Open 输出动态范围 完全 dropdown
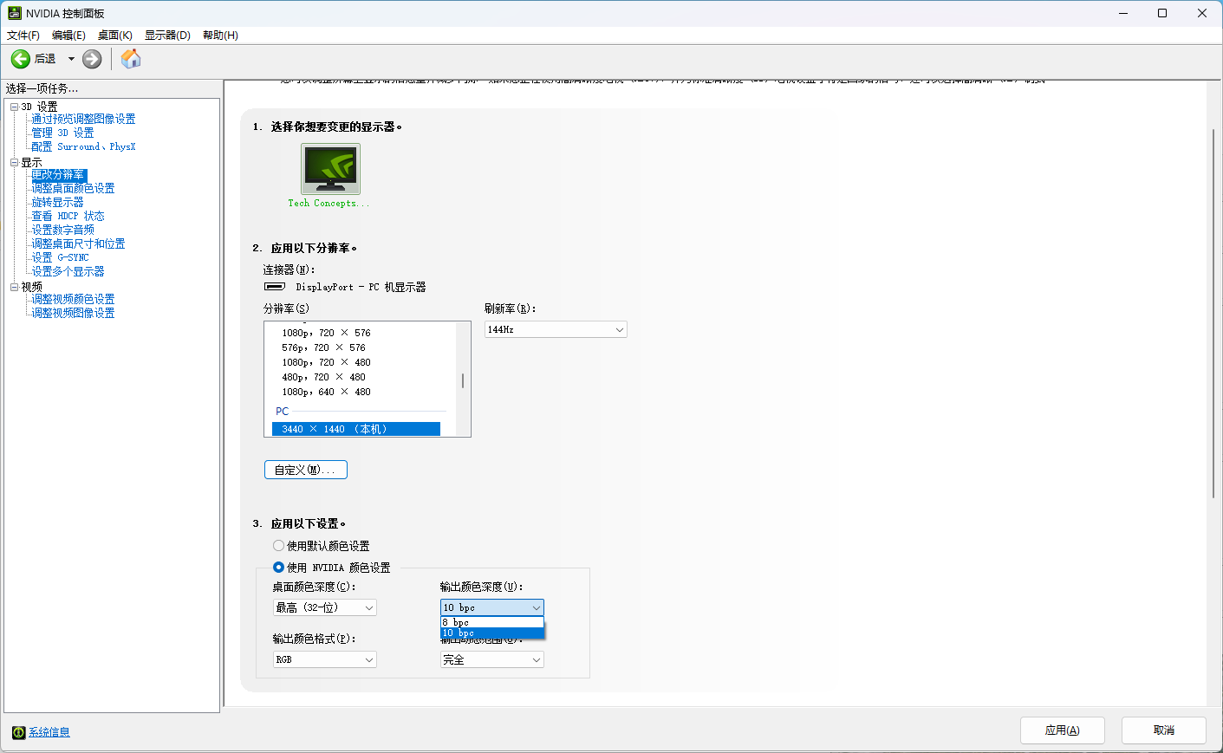 click(x=492, y=660)
